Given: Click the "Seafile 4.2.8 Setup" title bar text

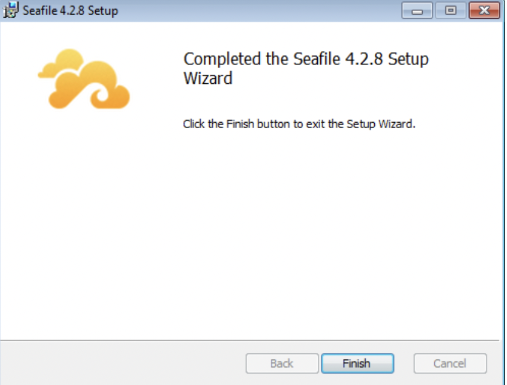Looking at the screenshot, I should point(70,11).
